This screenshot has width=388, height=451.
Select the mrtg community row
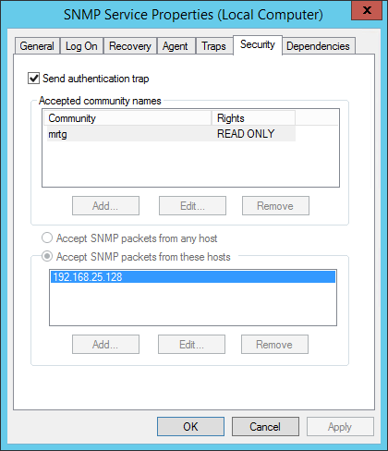pos(171,134)
